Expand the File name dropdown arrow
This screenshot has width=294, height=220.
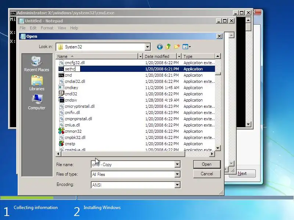point(177,164)
